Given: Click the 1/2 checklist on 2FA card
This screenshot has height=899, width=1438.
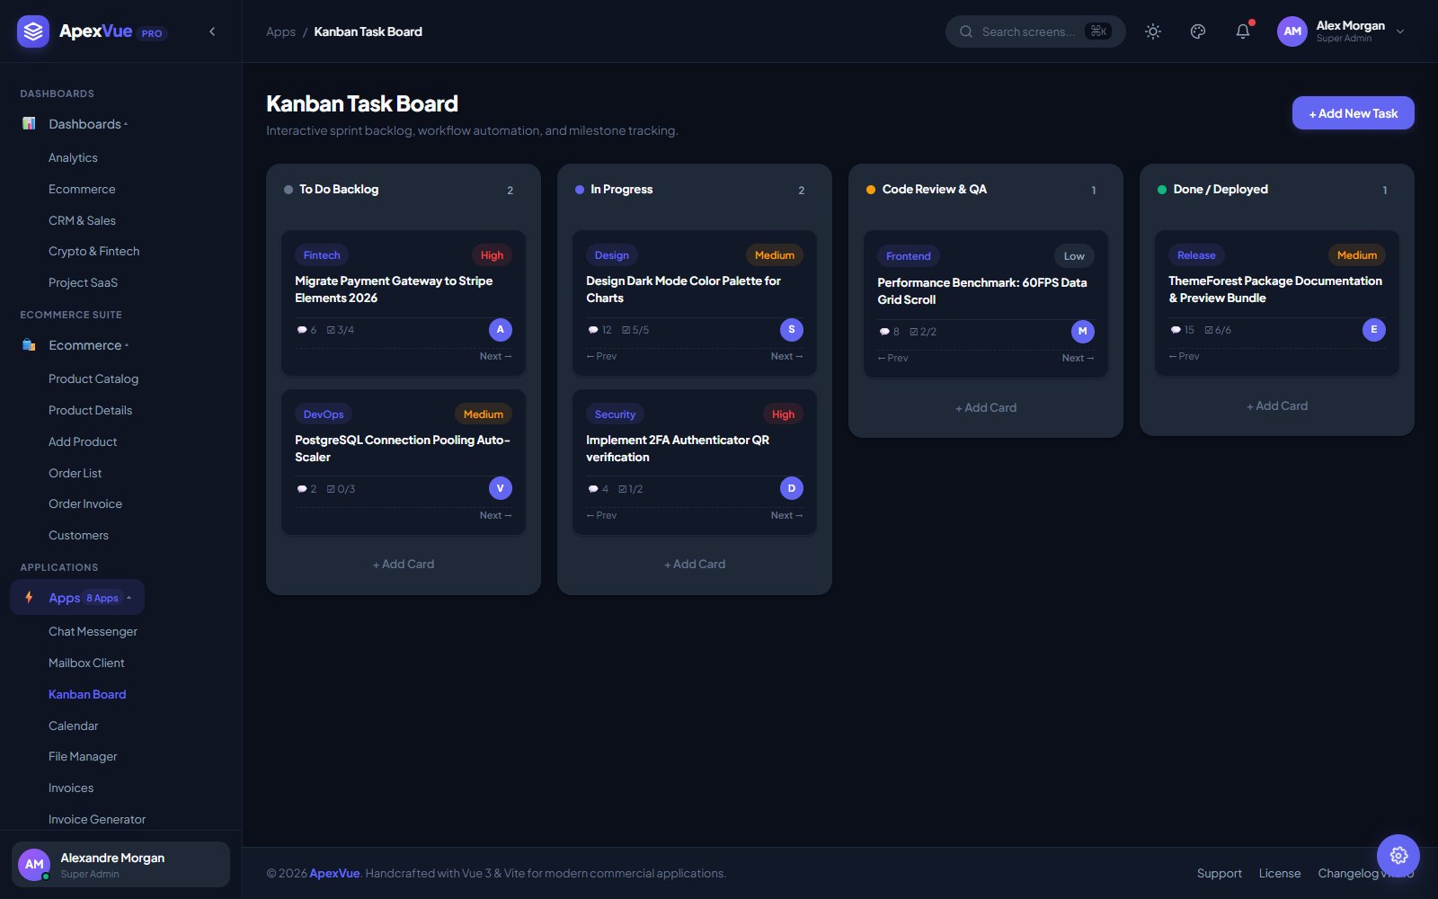Looking at the screenshot, I should [631, 489].
